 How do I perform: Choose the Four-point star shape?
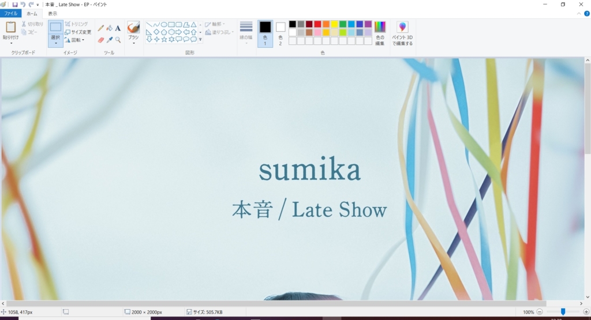(156, 39)
